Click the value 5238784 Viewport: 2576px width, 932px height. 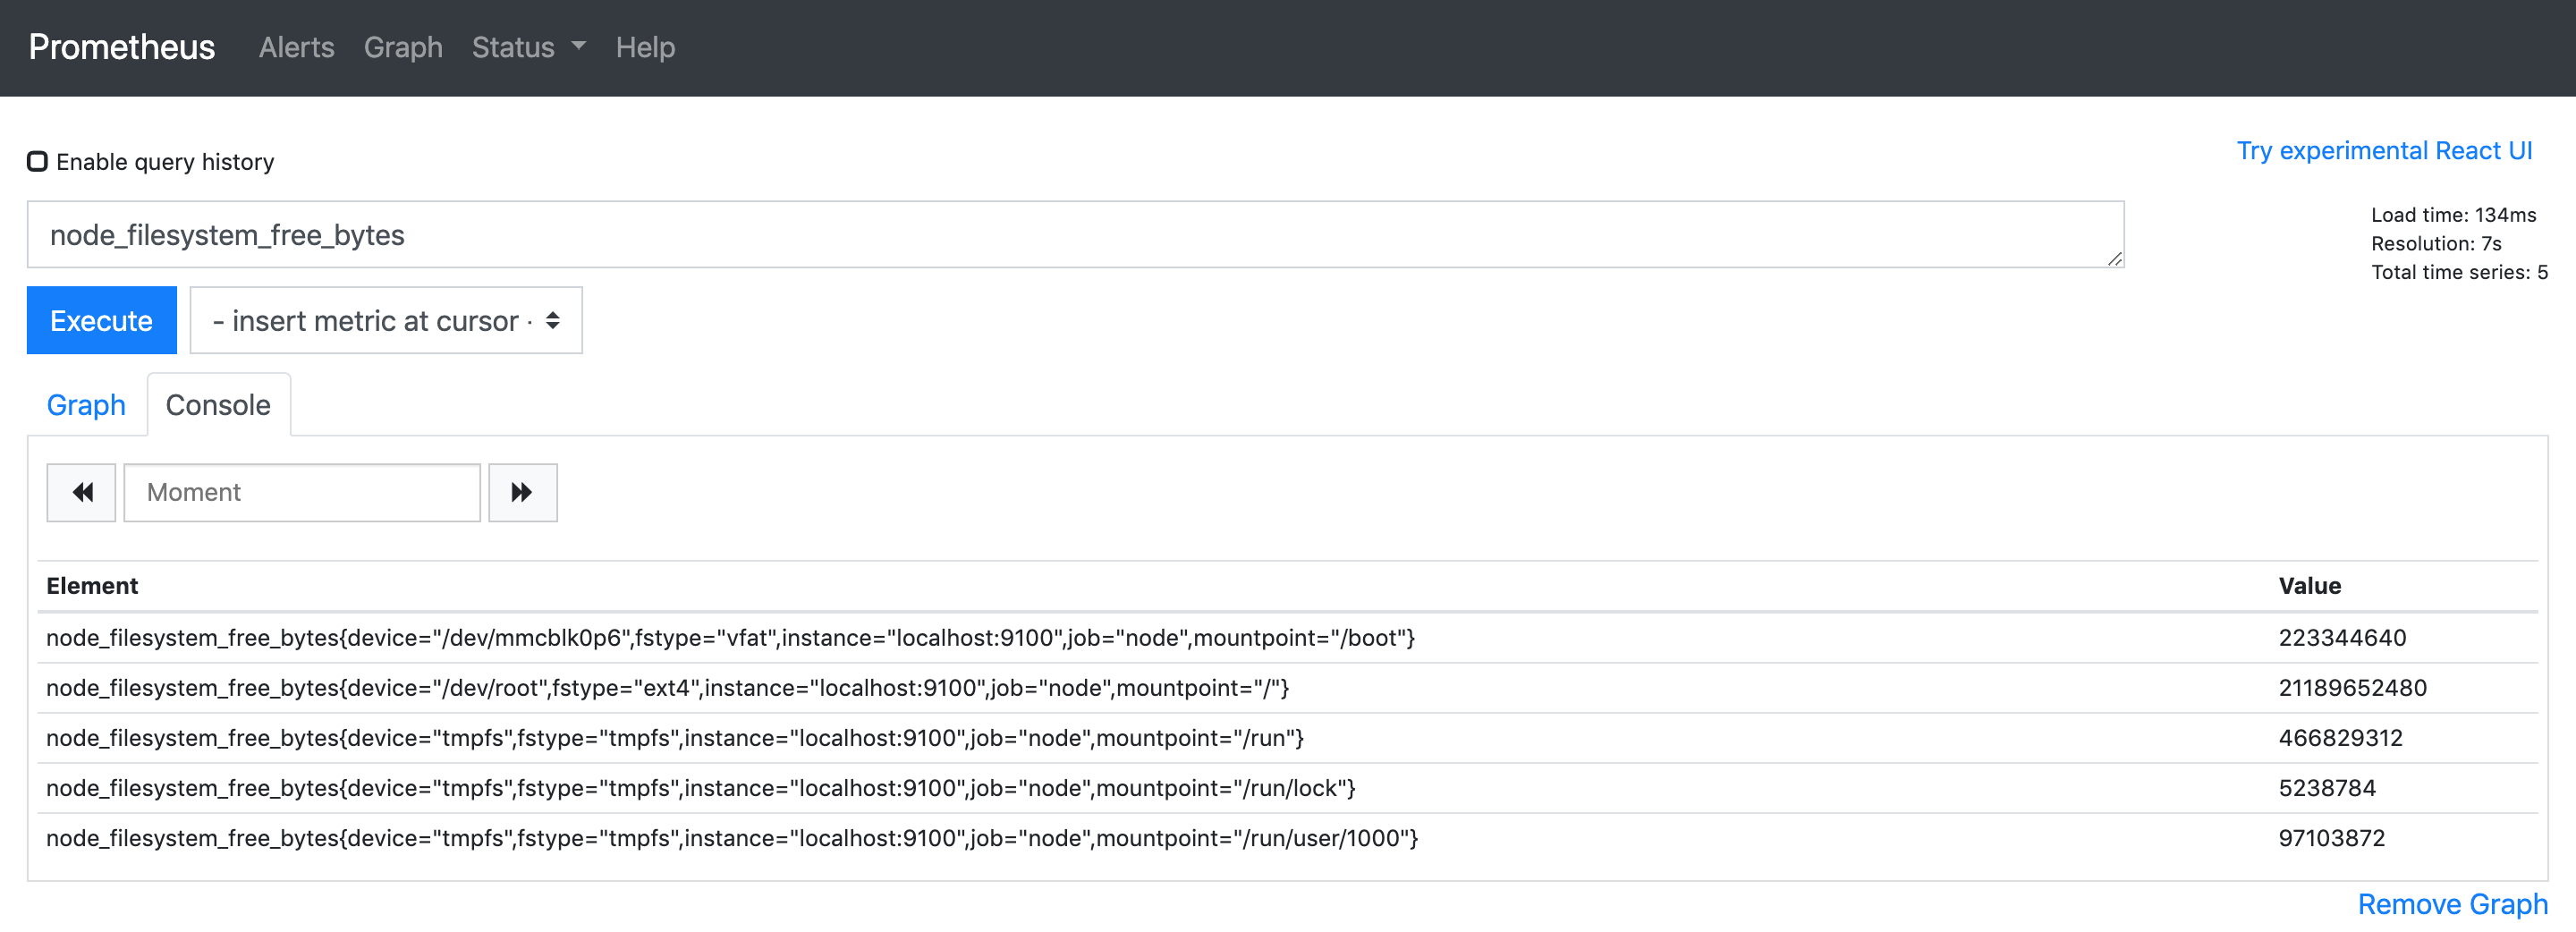coord(2327,788)
